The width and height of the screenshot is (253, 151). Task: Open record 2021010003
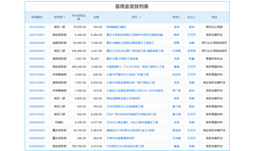[37, 83]
